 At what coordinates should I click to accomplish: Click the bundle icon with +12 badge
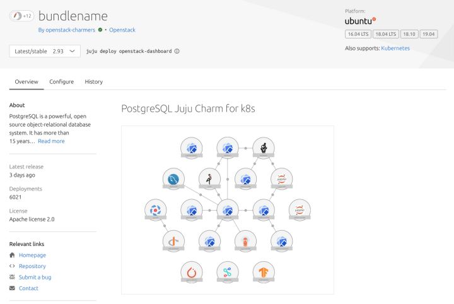coord(21,16)
